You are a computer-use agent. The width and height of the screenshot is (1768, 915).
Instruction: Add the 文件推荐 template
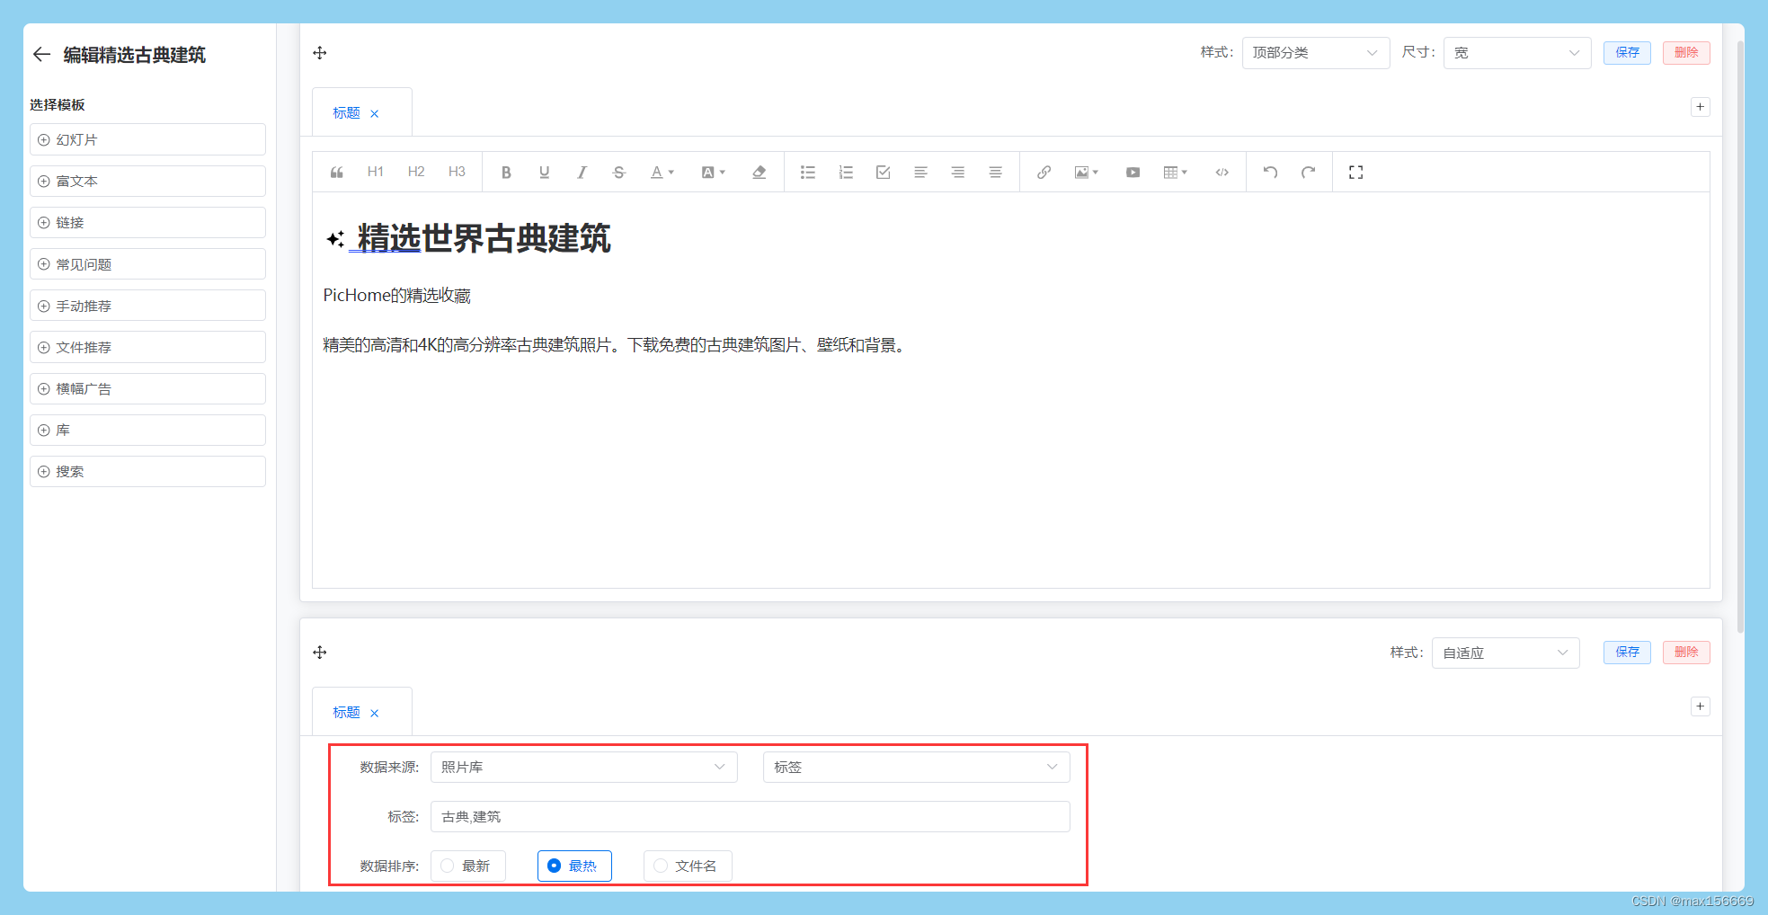[147, 347]
